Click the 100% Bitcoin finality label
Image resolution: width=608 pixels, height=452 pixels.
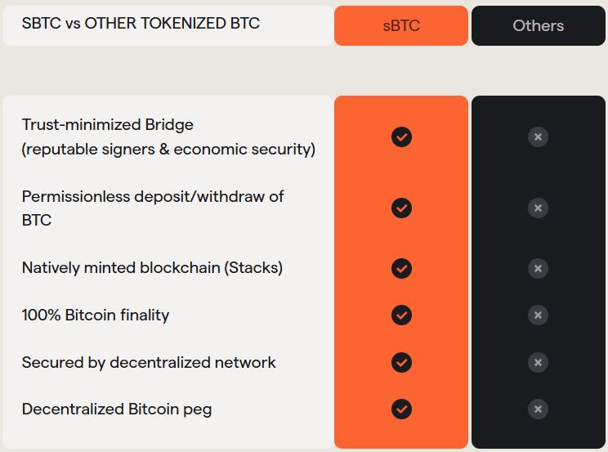(96, 315)
